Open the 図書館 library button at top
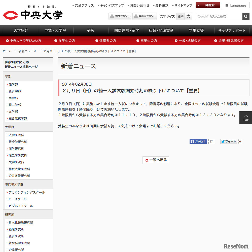This screenshot has width=252, height=252. [x=207, y=5]
